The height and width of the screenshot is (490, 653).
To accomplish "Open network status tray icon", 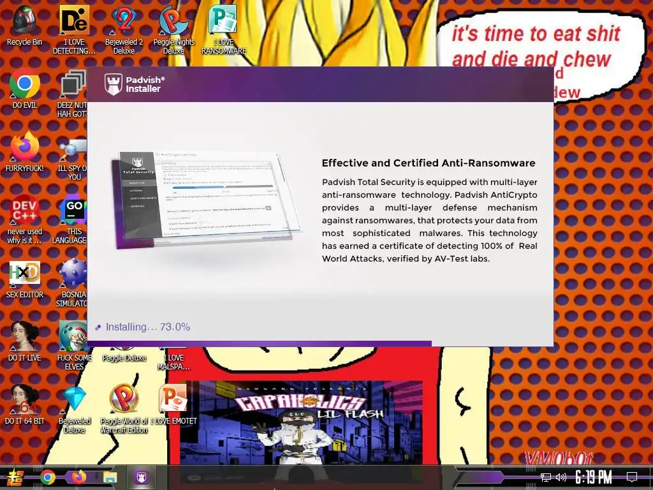I will [x=546, y=477].
